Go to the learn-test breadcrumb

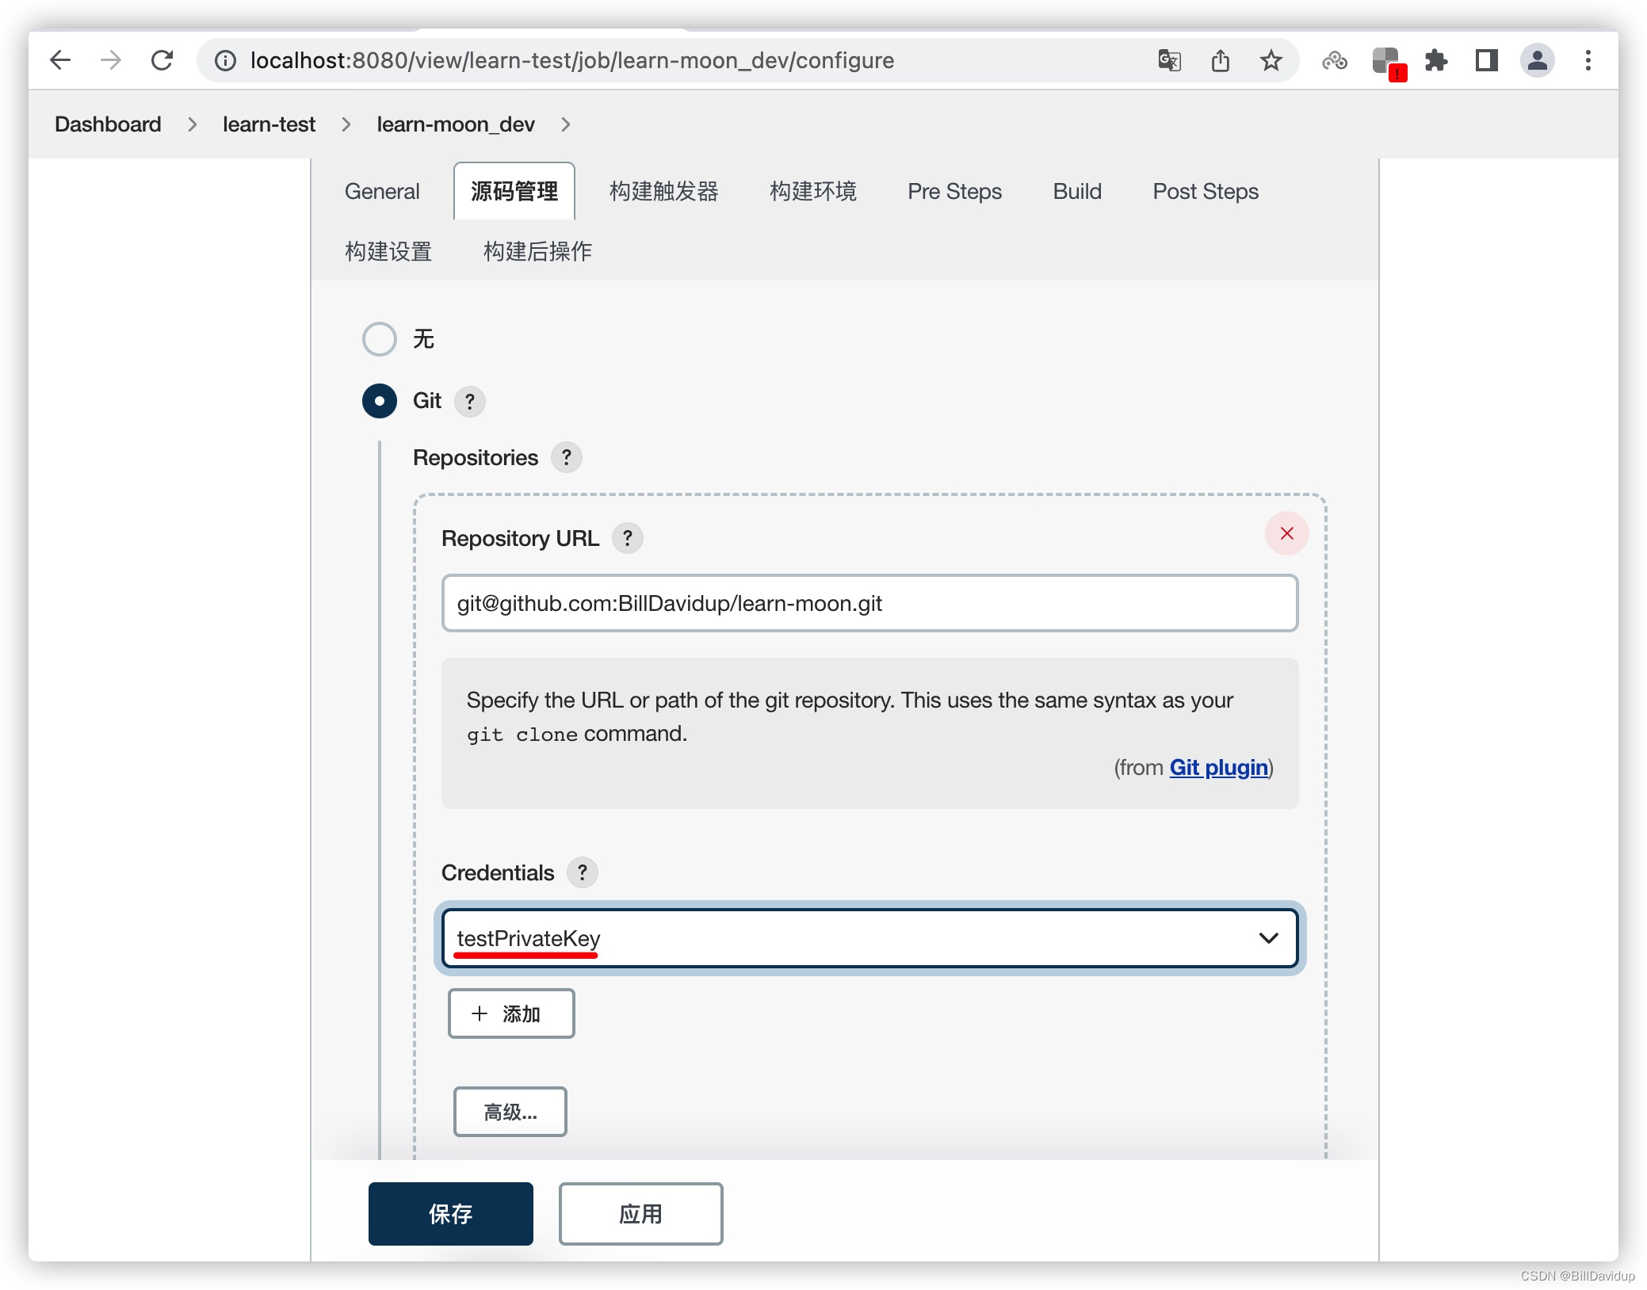tap(269, 124)
